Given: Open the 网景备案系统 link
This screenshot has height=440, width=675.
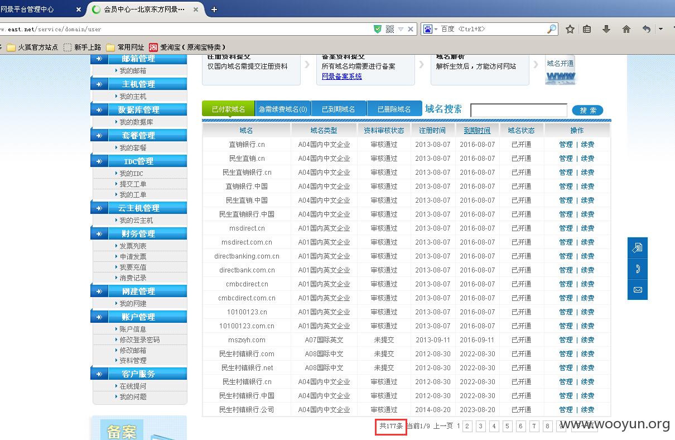Looking at the screenshot, I should coord(341,76).
